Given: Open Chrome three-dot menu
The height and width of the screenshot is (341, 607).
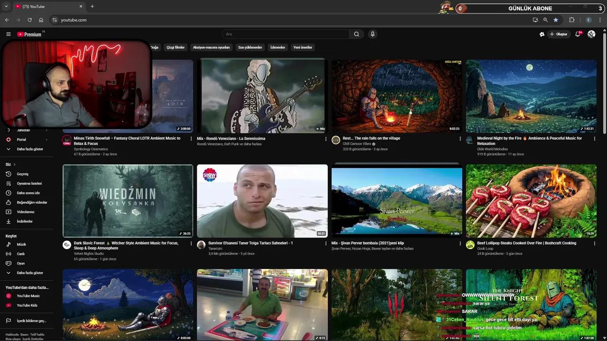Looking at the screenshot, I should click(x=600, y=20).
